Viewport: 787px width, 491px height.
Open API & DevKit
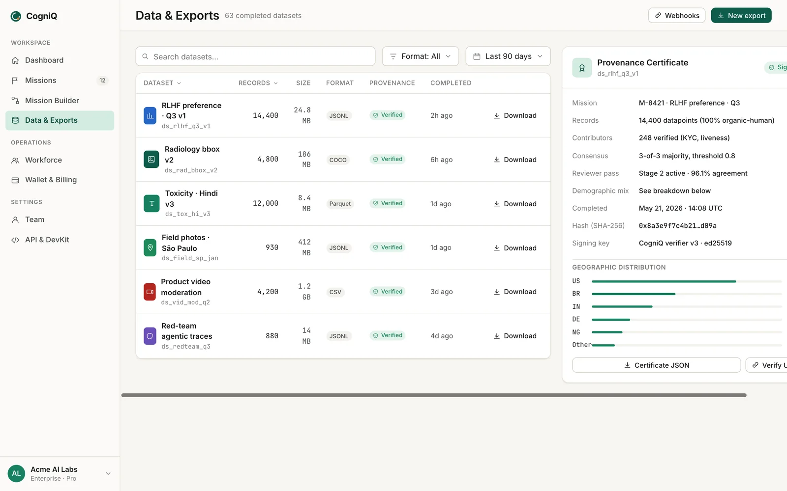coord(60,240)
